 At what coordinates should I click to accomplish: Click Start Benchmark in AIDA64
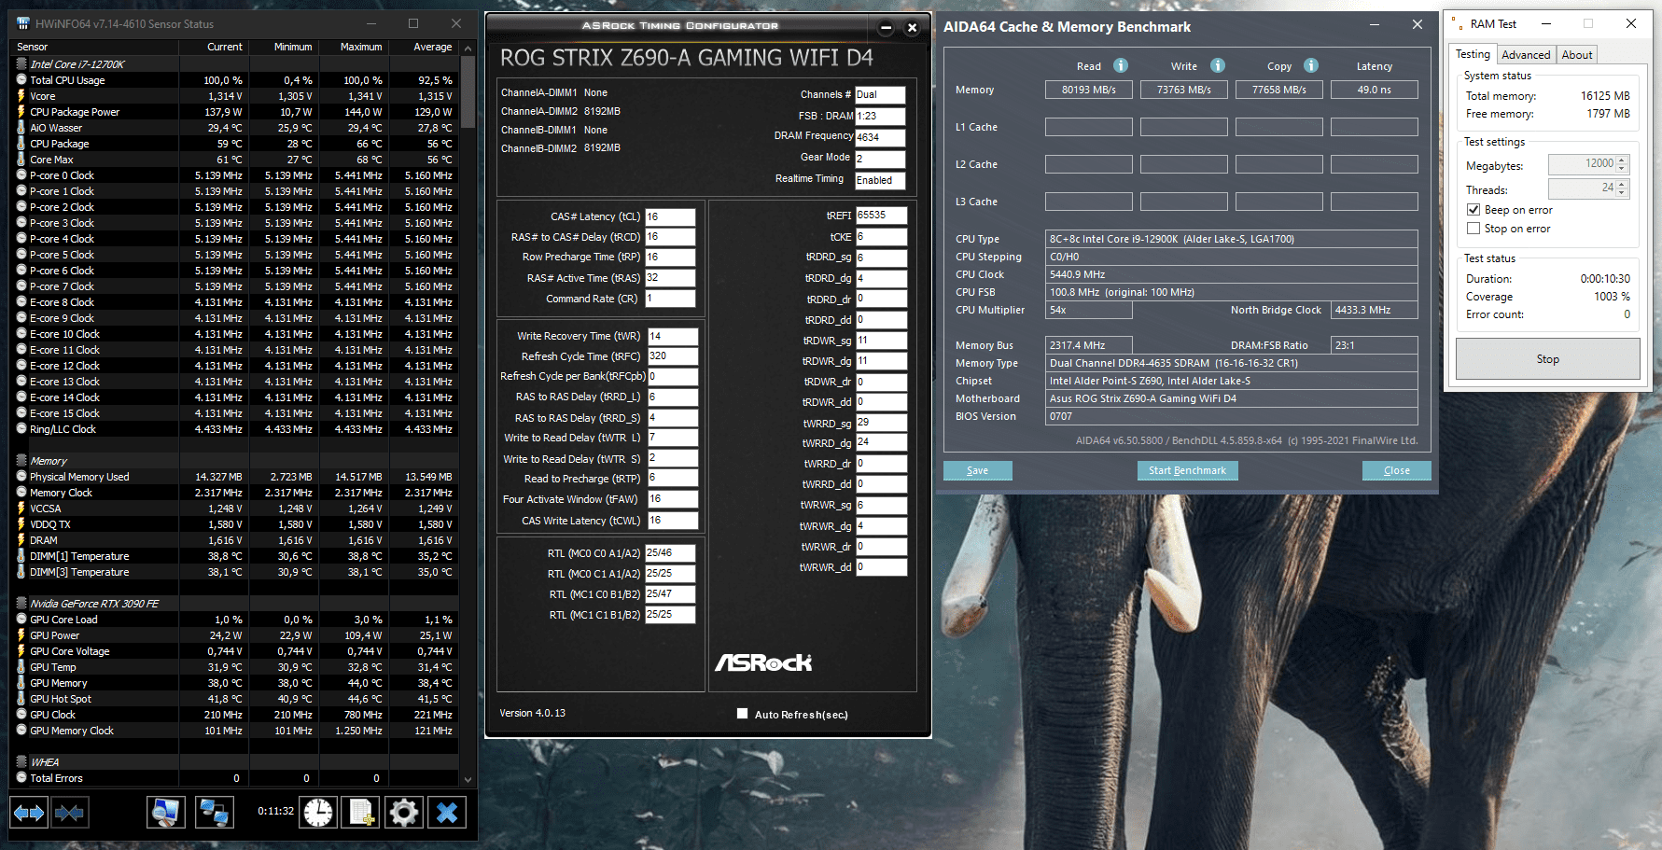(x=1187, y=470)
